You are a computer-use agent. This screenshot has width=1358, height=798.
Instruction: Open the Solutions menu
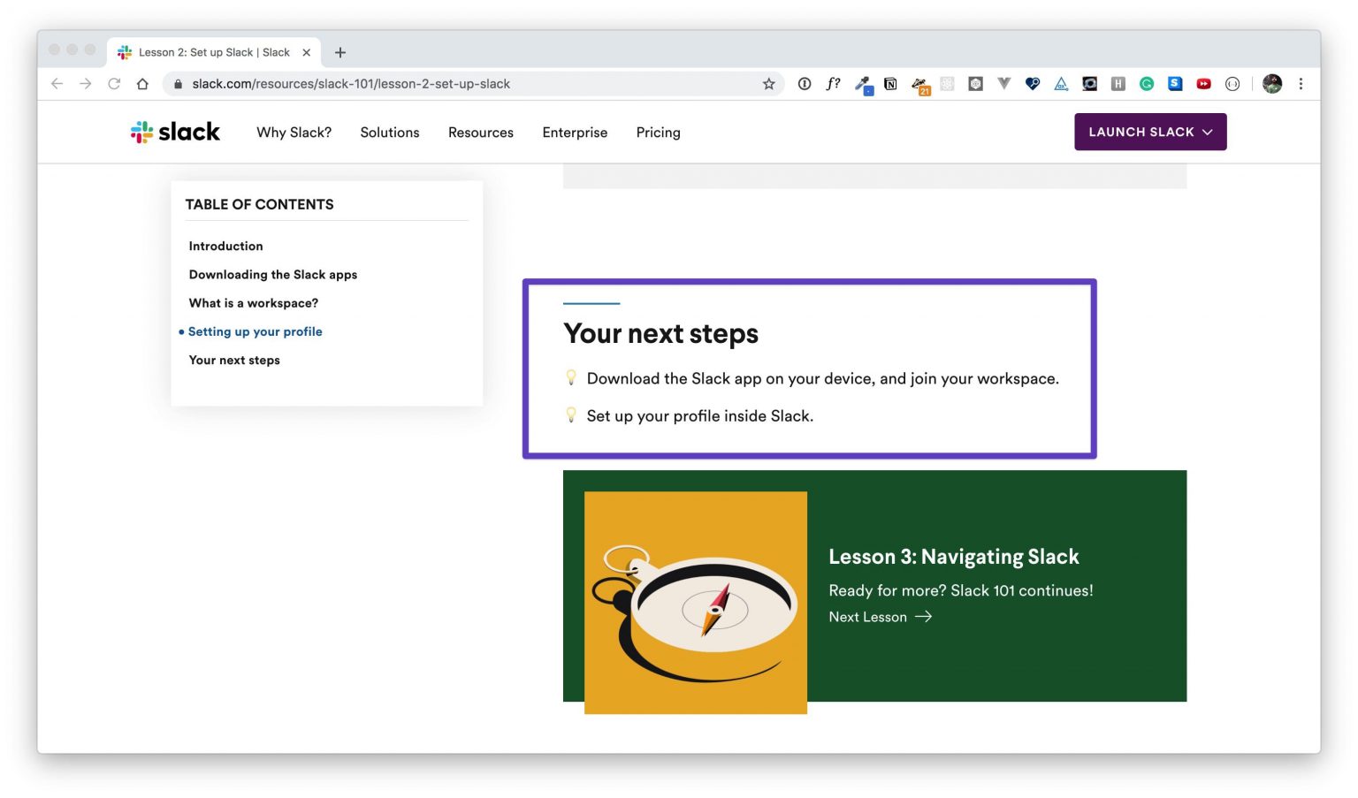[x=389, y=133]
